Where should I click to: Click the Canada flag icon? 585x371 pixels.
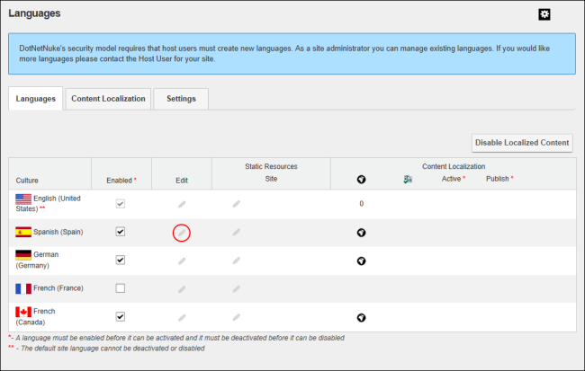click(23, 312)
